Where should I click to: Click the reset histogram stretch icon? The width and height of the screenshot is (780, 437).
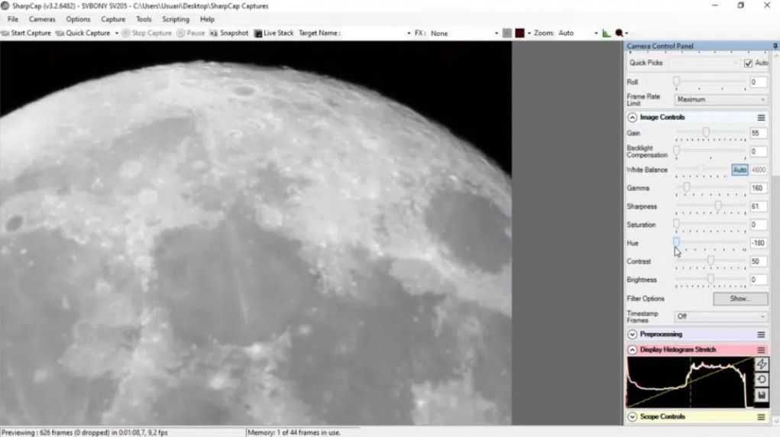tap(761, 380)
